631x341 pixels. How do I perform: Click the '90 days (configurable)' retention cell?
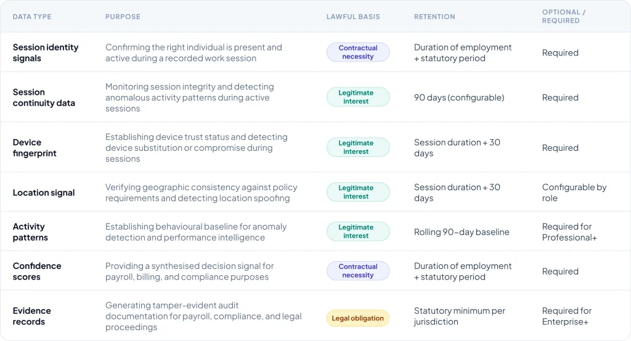pyautogui.click(x=459, y=97)
